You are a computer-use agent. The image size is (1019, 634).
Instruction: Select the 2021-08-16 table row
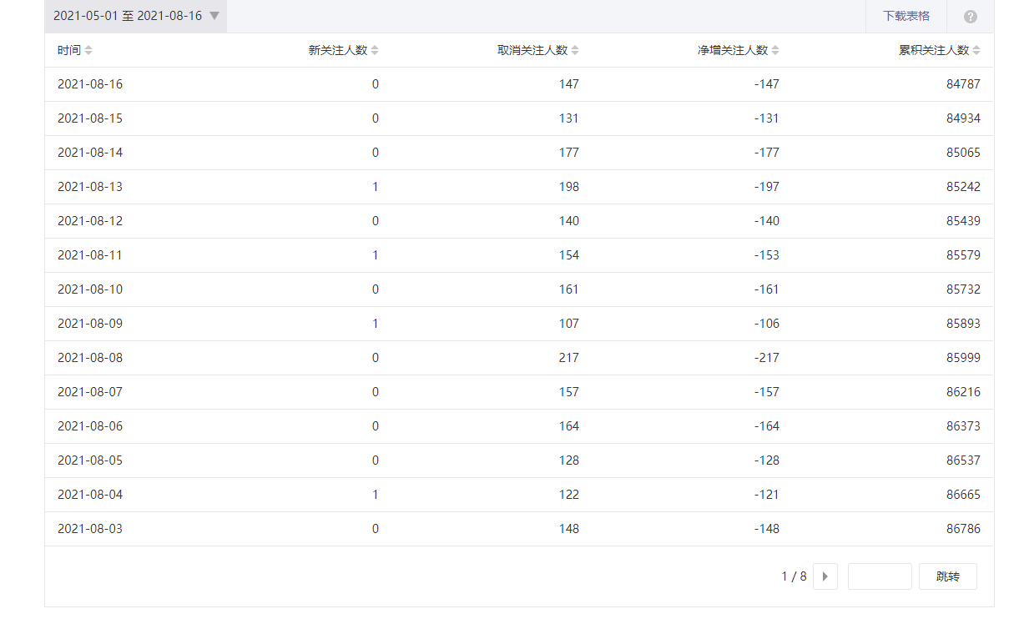[x=517, y=84]
